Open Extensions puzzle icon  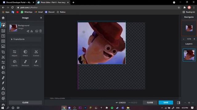tap(184, 7)
